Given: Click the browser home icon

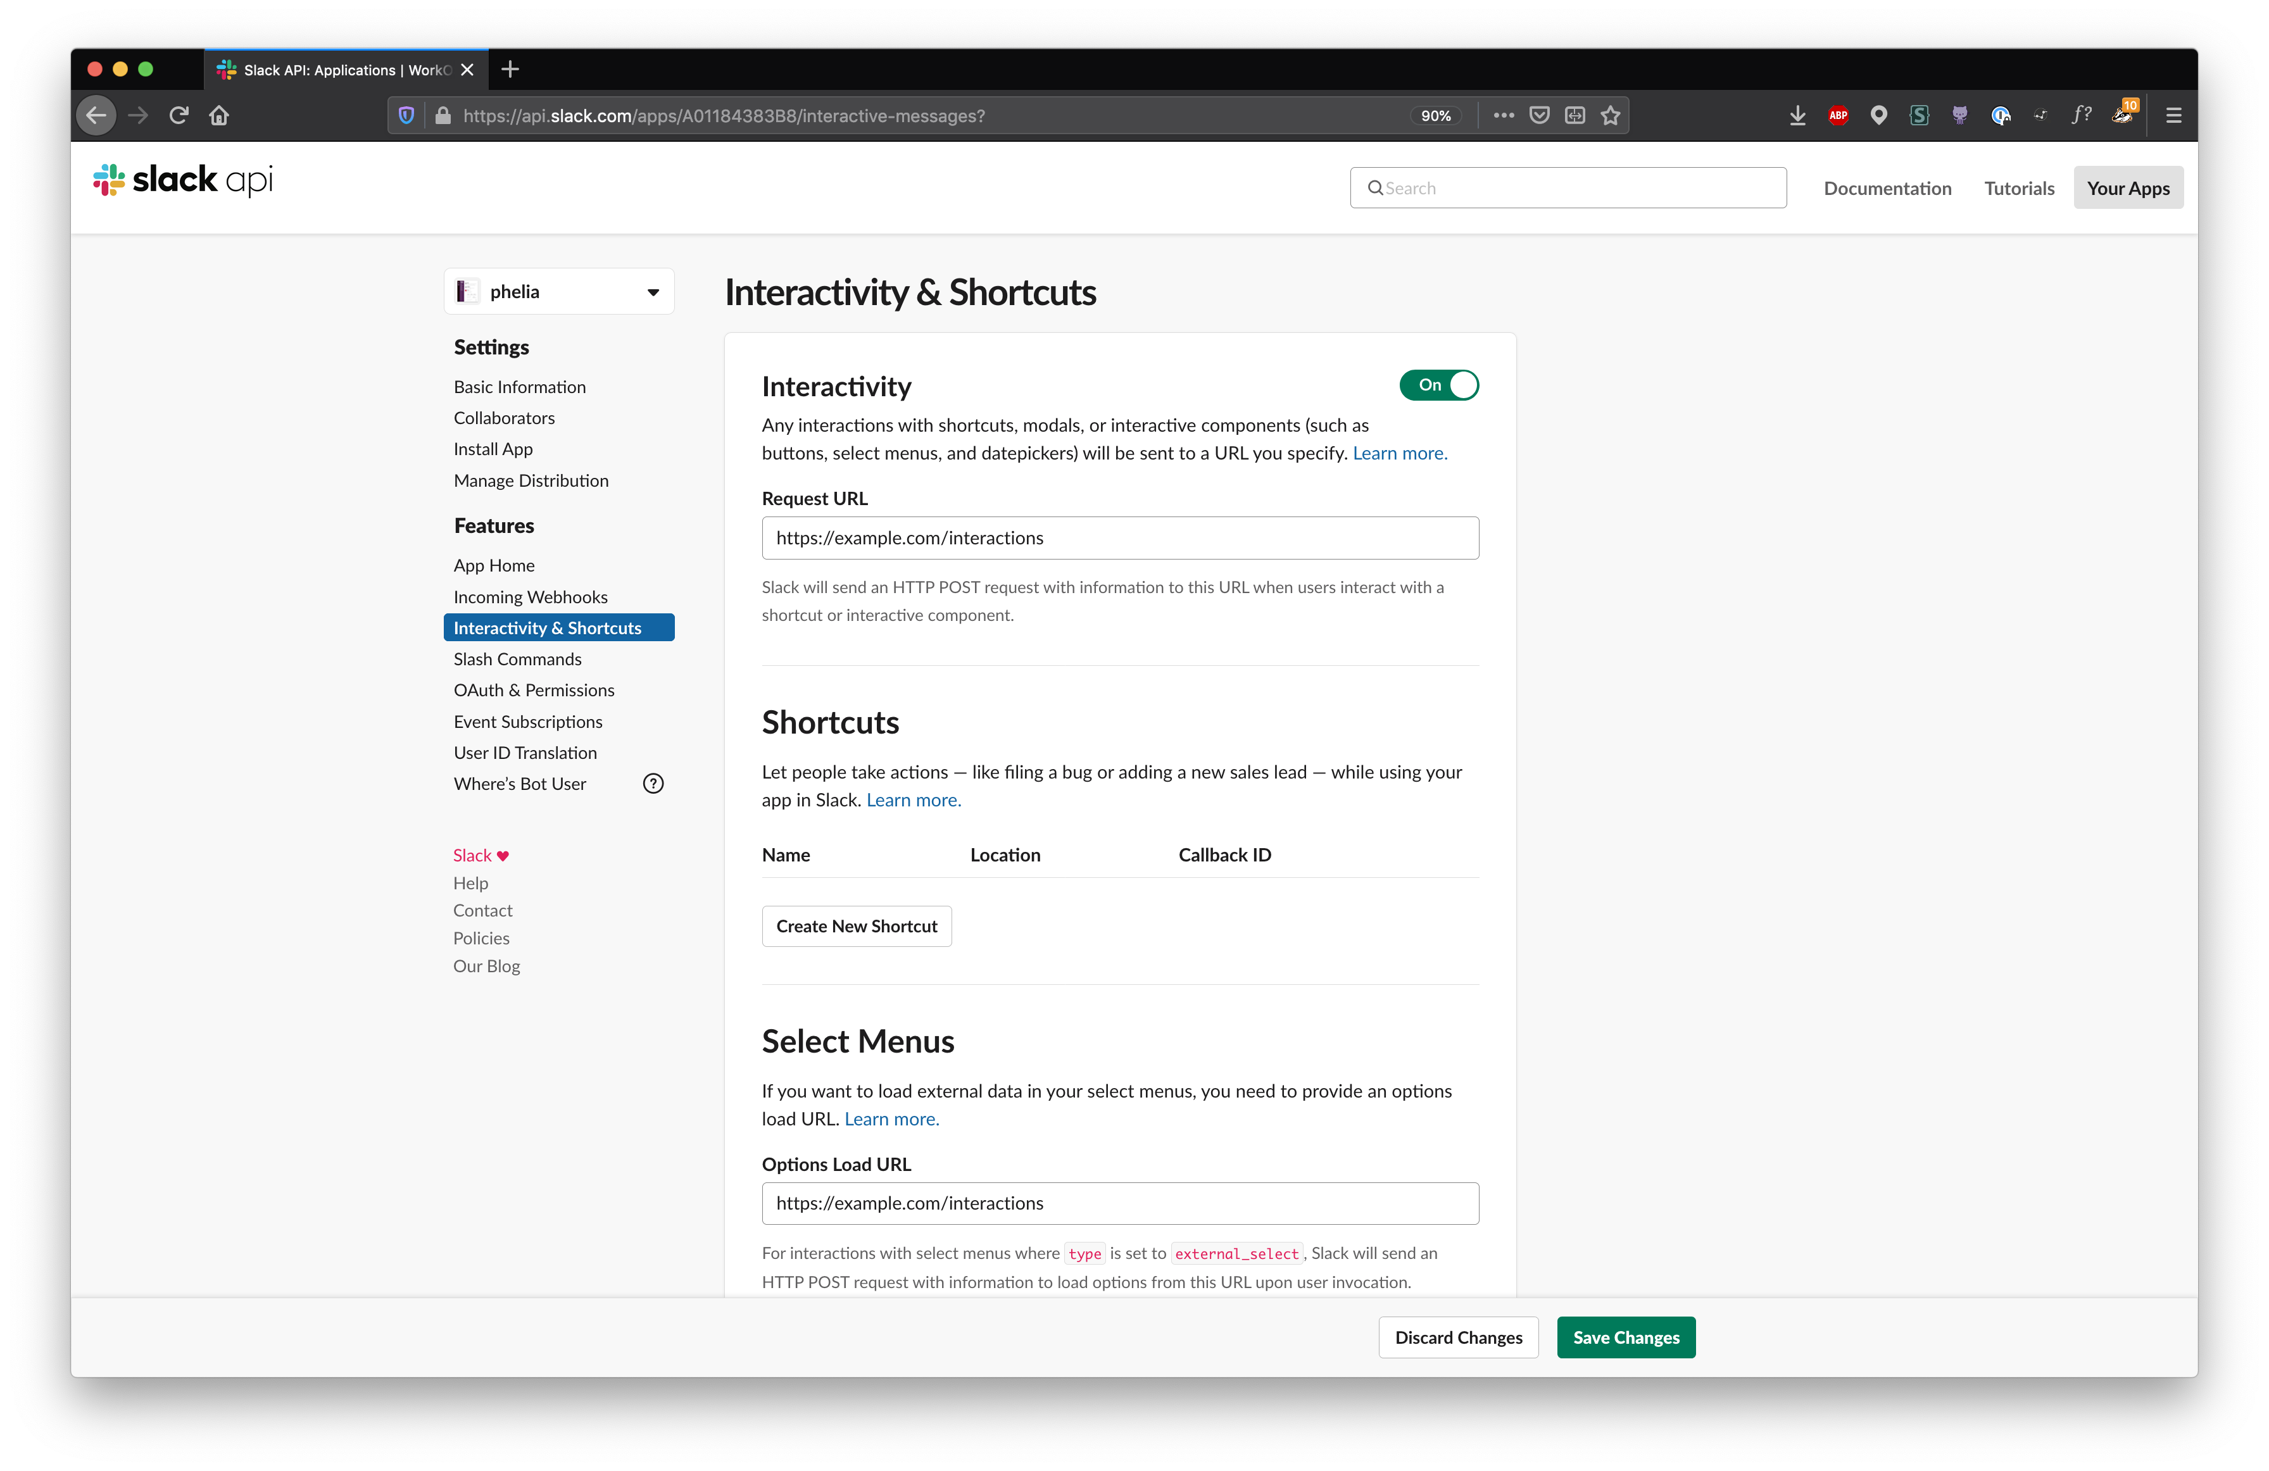Looking at the screenshot, I should (219, 115).
